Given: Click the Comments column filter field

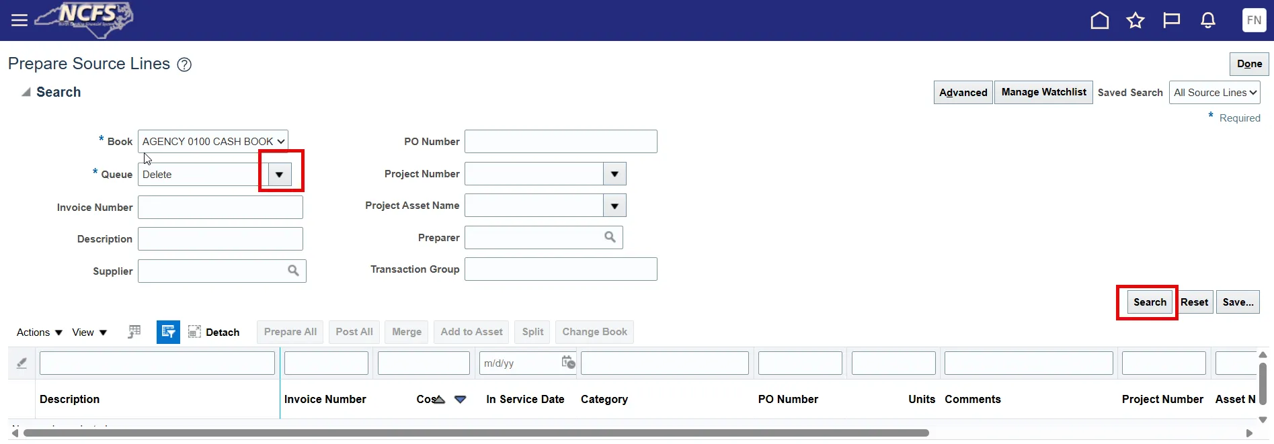Looking at the screenshot, I should pyautogui.click(x=1029, y=363).
